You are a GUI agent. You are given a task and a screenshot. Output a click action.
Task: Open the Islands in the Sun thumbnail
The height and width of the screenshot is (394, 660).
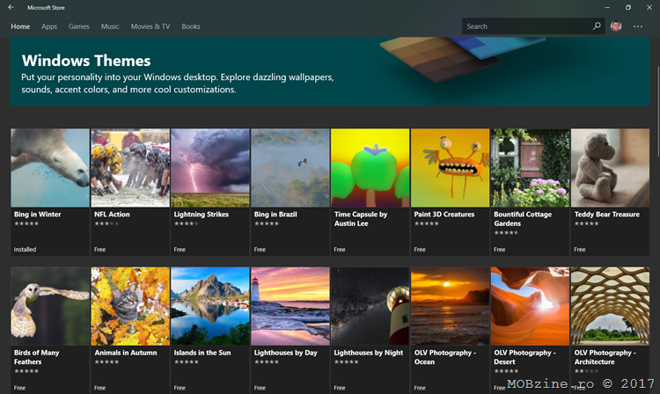(210, 306)
